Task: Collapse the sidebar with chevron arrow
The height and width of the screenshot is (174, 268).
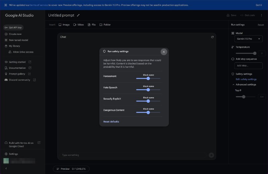Action: pos(6,169)
